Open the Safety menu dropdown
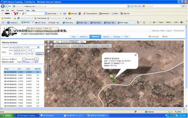188x118 pixels. 169,22
